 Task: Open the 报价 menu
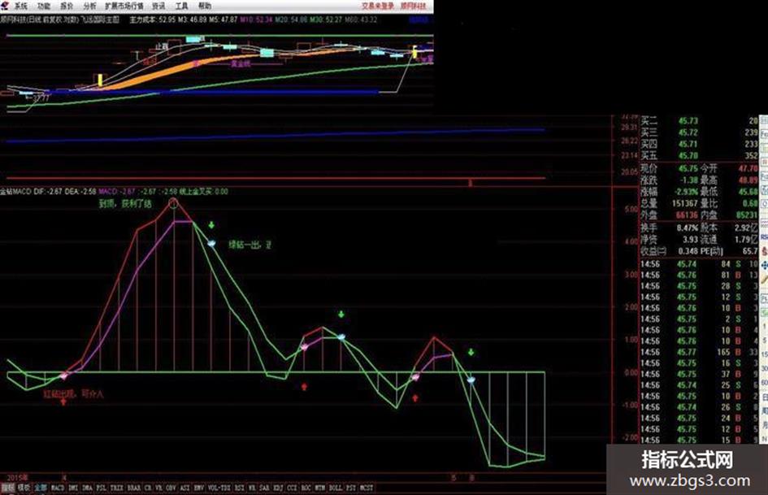(x=67, y=6)
